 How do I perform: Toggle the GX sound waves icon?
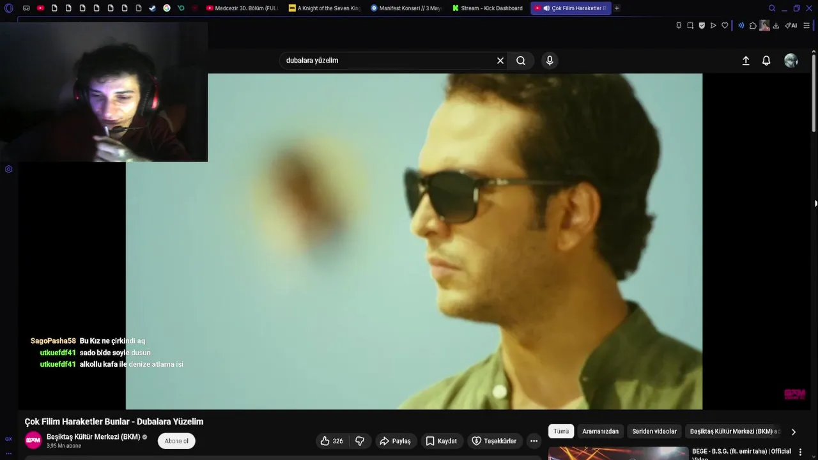(x=741, y=26)
